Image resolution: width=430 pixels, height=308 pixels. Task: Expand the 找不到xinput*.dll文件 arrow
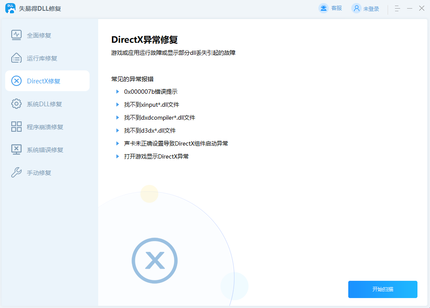click(117, 105)
